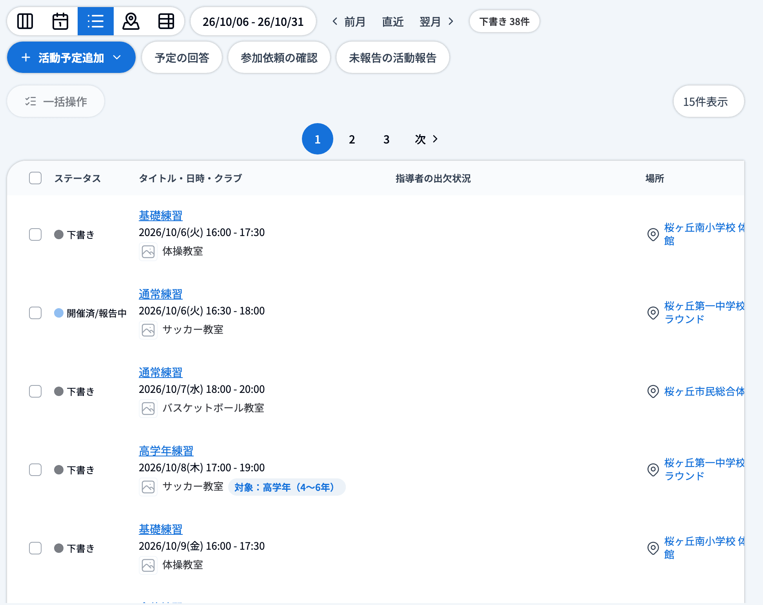Open 桜ヶ丘市民総合体 location link
Image resolution: width=763 pixels, height=605 pixels.
pos(704,391)
